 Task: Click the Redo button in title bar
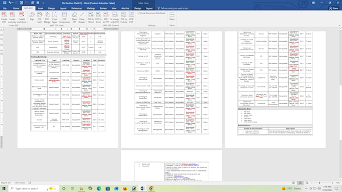coord(16,3)
